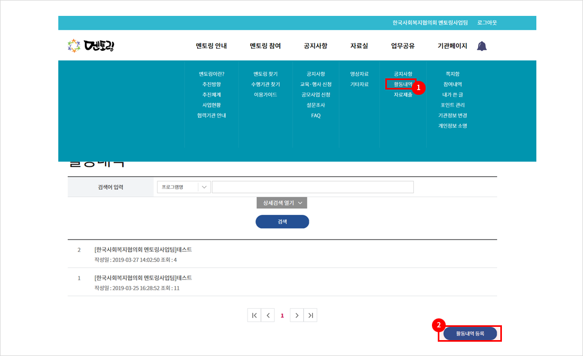Viewport: 583px width, 356px height.
Task: Go to the first page of results
Action: tap(254, 315)
